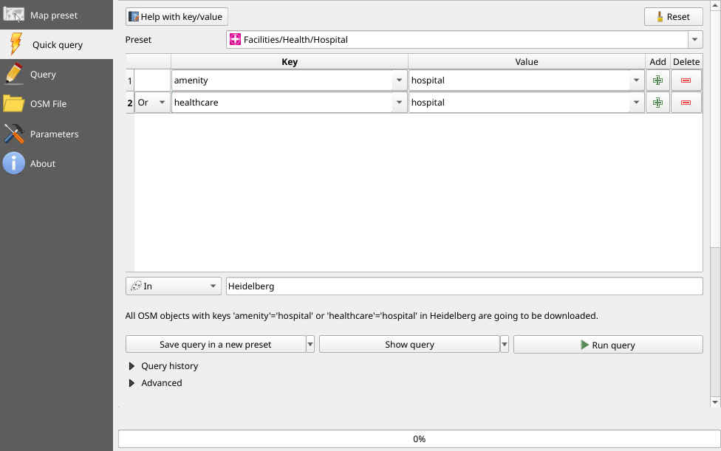
Task: Add a row after the amenity row
Action: 657,80
